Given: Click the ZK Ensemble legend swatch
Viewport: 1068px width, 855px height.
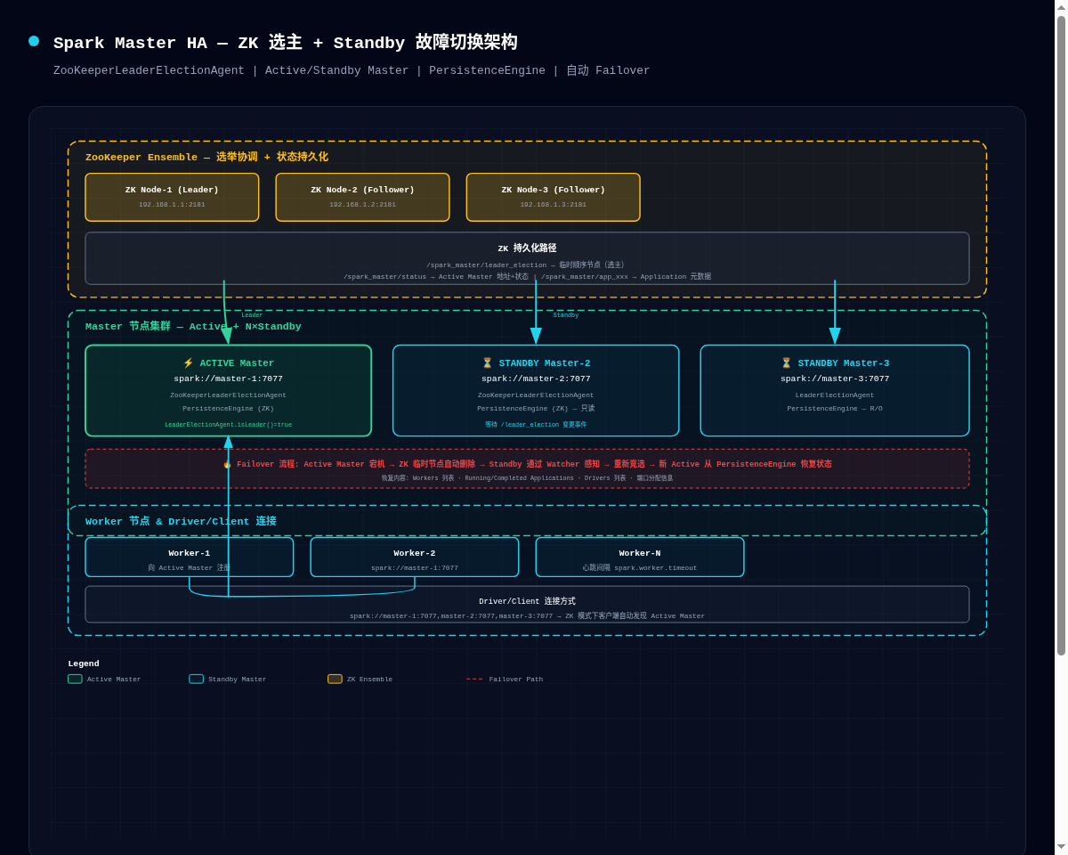Looking at the screenshot, I should point(335,679).
